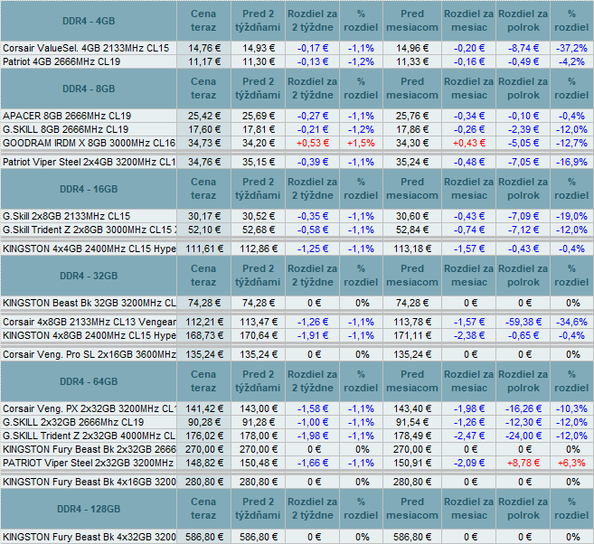Select the 148,82 € current price cell

(203, 464)
